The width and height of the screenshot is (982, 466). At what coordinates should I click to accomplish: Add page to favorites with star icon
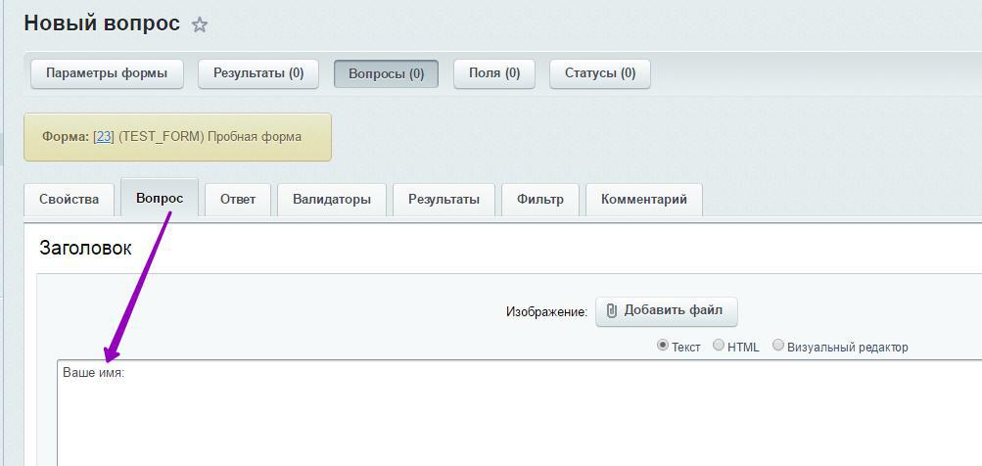199,25
